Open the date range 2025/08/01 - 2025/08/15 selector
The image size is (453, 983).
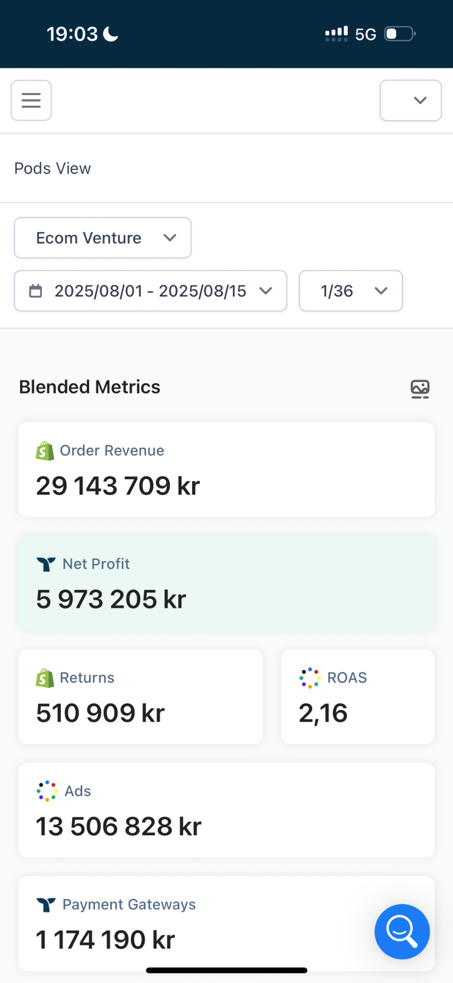[x=151, y=291]
